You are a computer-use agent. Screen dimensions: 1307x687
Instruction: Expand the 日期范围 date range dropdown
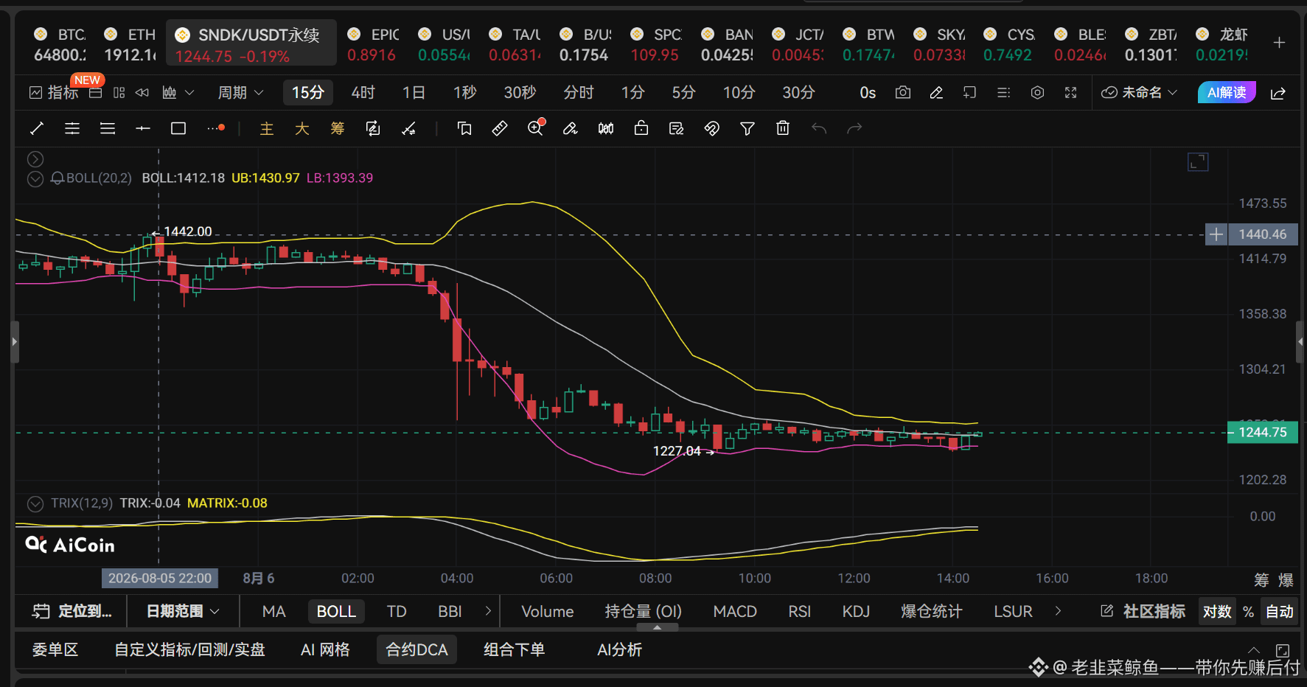[183, 611]
